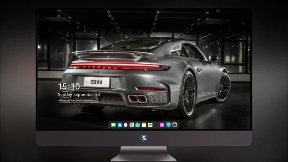Open the yellow Notes app in the dock
Screen dimensions: 288x162
(144, 125)
